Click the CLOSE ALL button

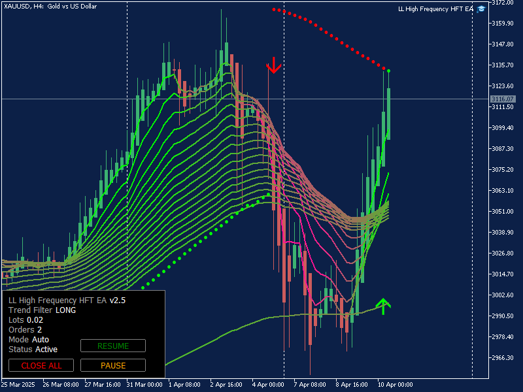click(x=41, y=365)
